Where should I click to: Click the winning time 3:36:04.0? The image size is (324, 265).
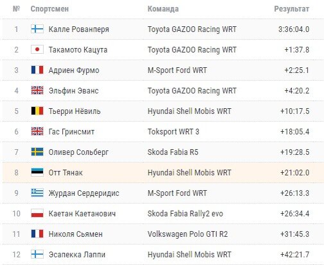click(294, 29)
